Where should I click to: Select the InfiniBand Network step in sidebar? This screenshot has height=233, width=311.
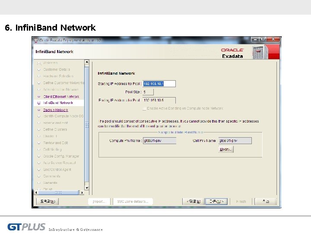tap(58, 103)
